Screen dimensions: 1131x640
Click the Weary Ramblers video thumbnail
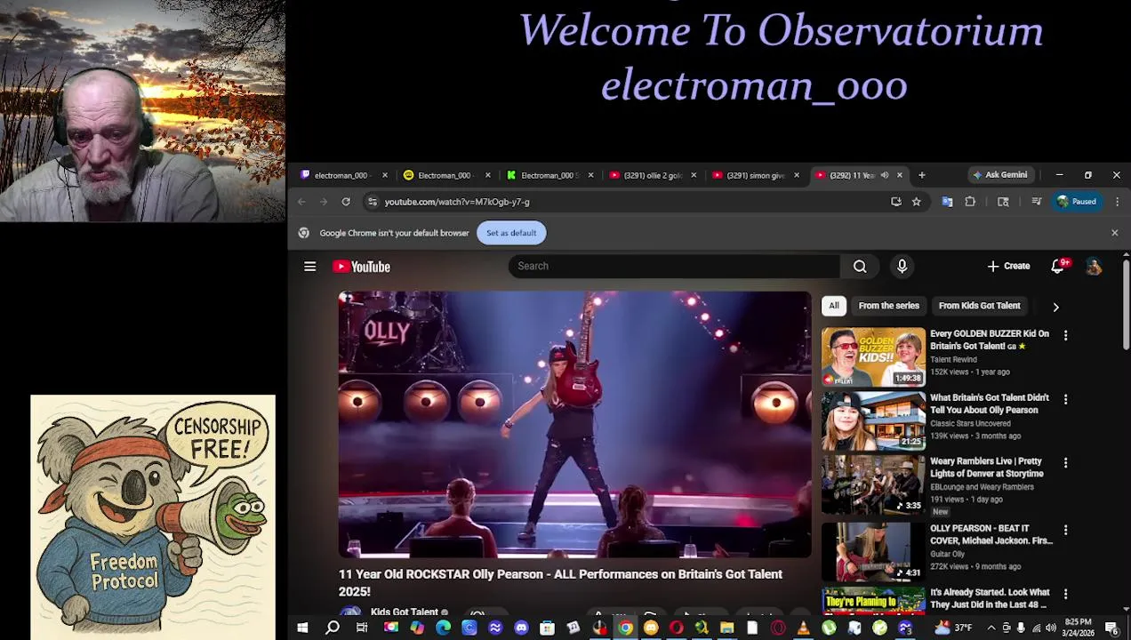(x=873, y=485)
